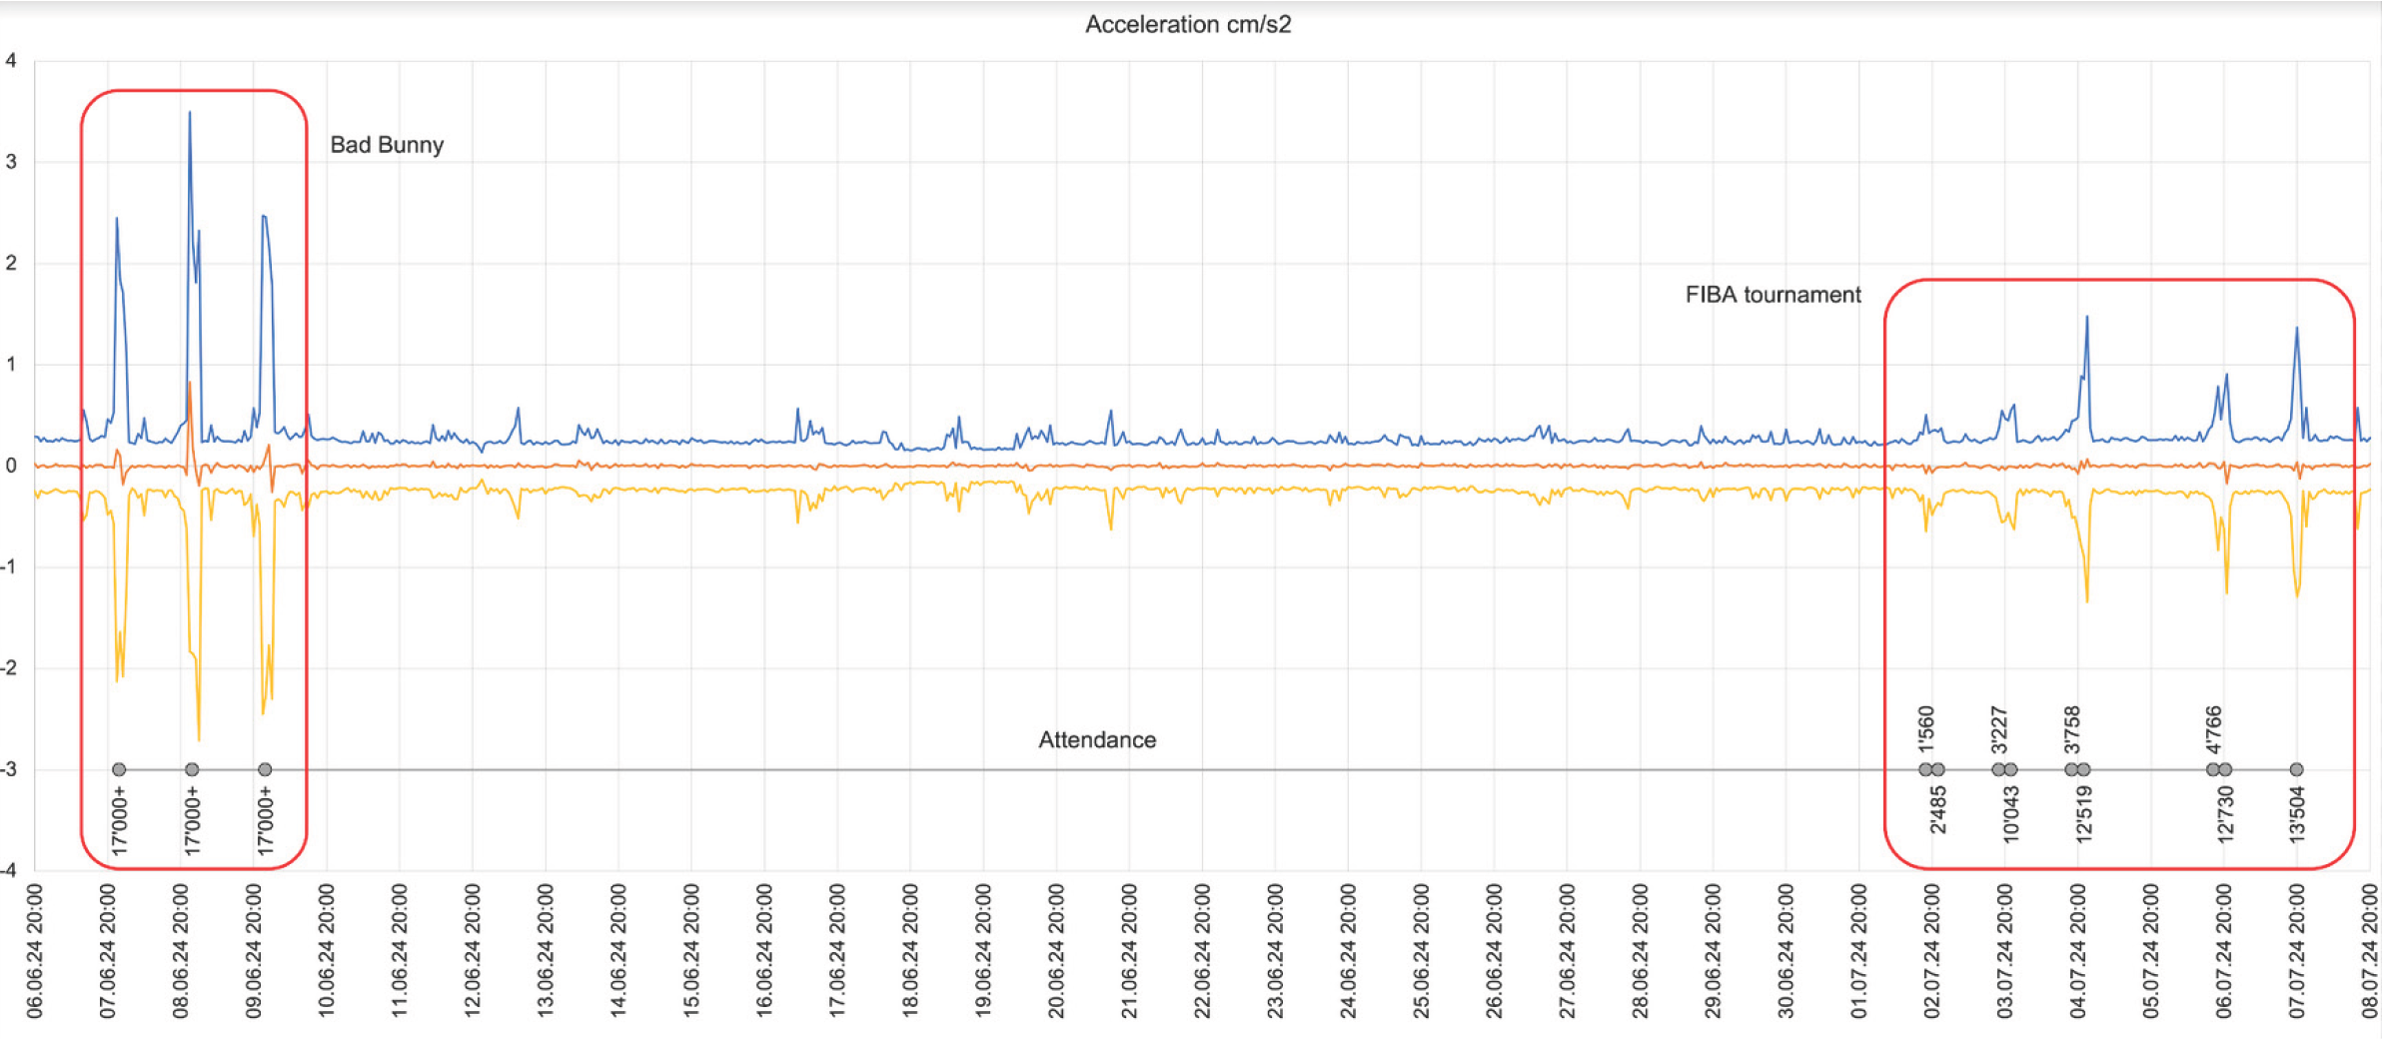The height and width of the screenshot is (1039, 2382).
Task: Click the 12'519 attendance value label
Action: (x=2083, y=814)
